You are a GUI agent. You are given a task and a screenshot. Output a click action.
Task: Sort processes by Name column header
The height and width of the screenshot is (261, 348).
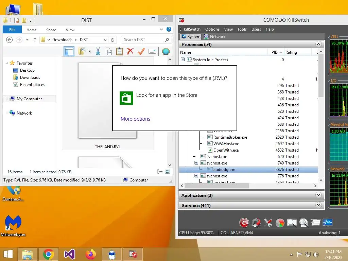224,52
